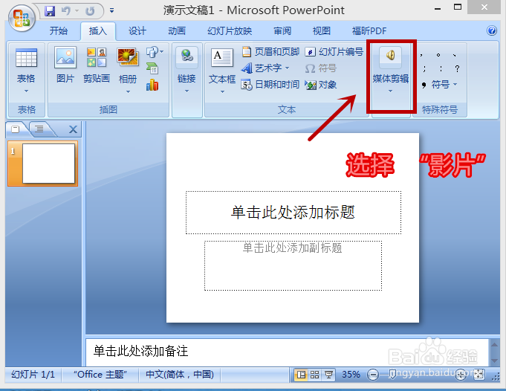Click the notes area 单击此处添加备注
Screen dimensions: 506x391
pos(287,352)
